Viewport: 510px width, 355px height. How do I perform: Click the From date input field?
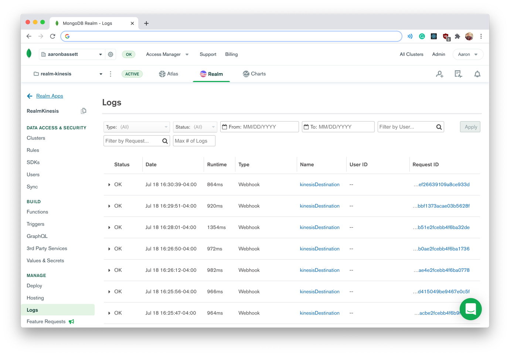click(x=259, y=127)
